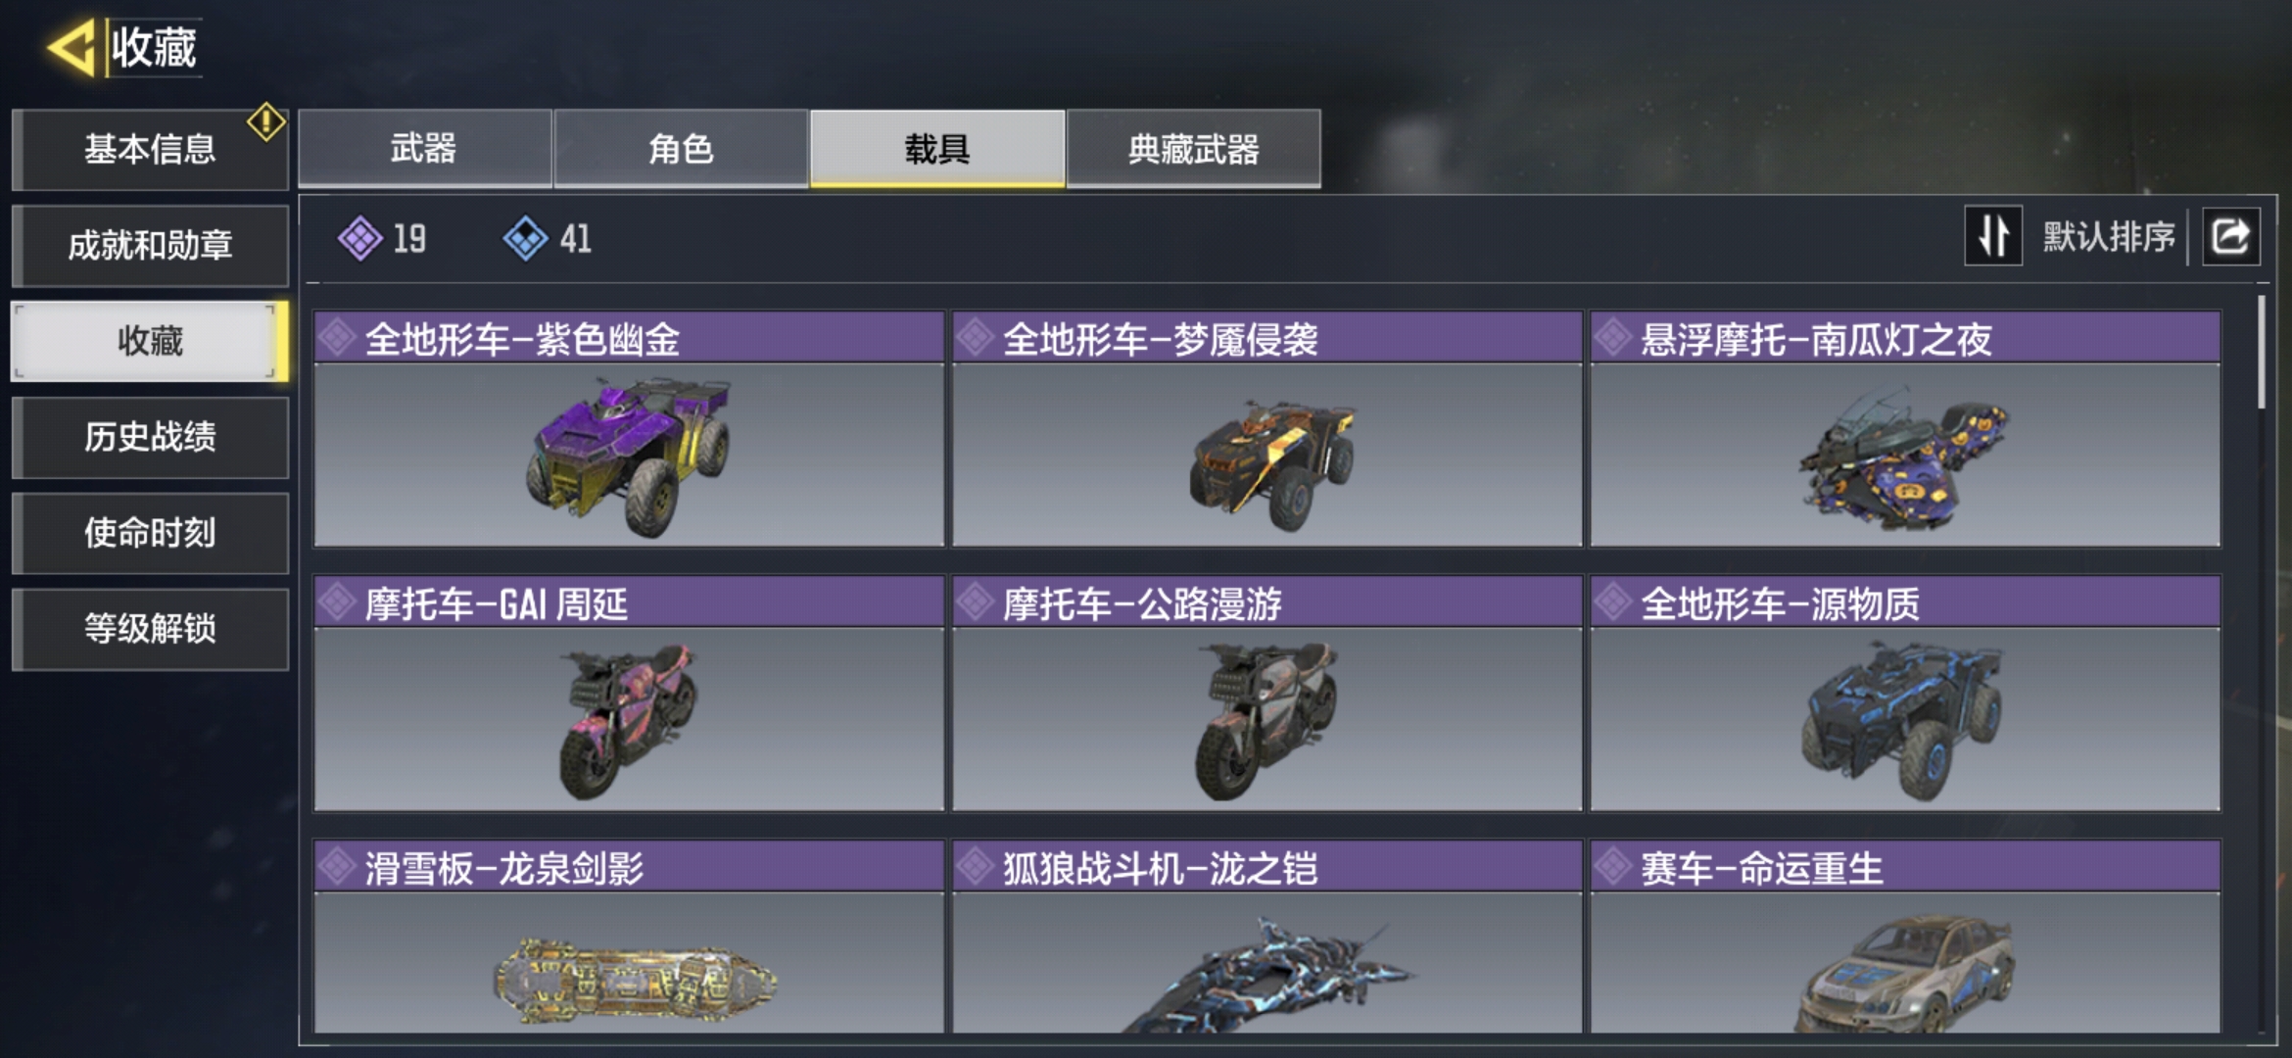
Task: Switch to the 武器 tab
Action: (x=424, y=148)
